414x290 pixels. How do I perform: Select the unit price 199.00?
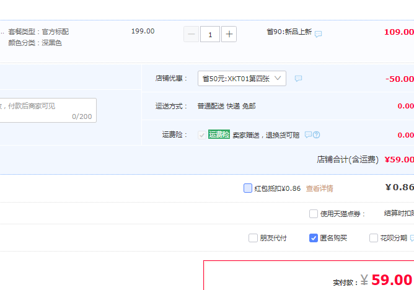(143, 31)
